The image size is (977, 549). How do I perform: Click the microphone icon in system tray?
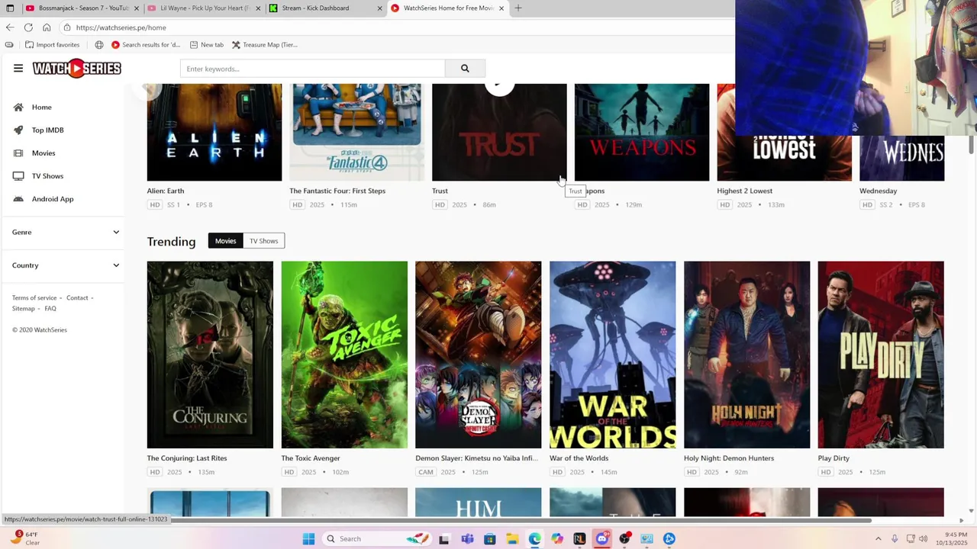click(895, 539)
